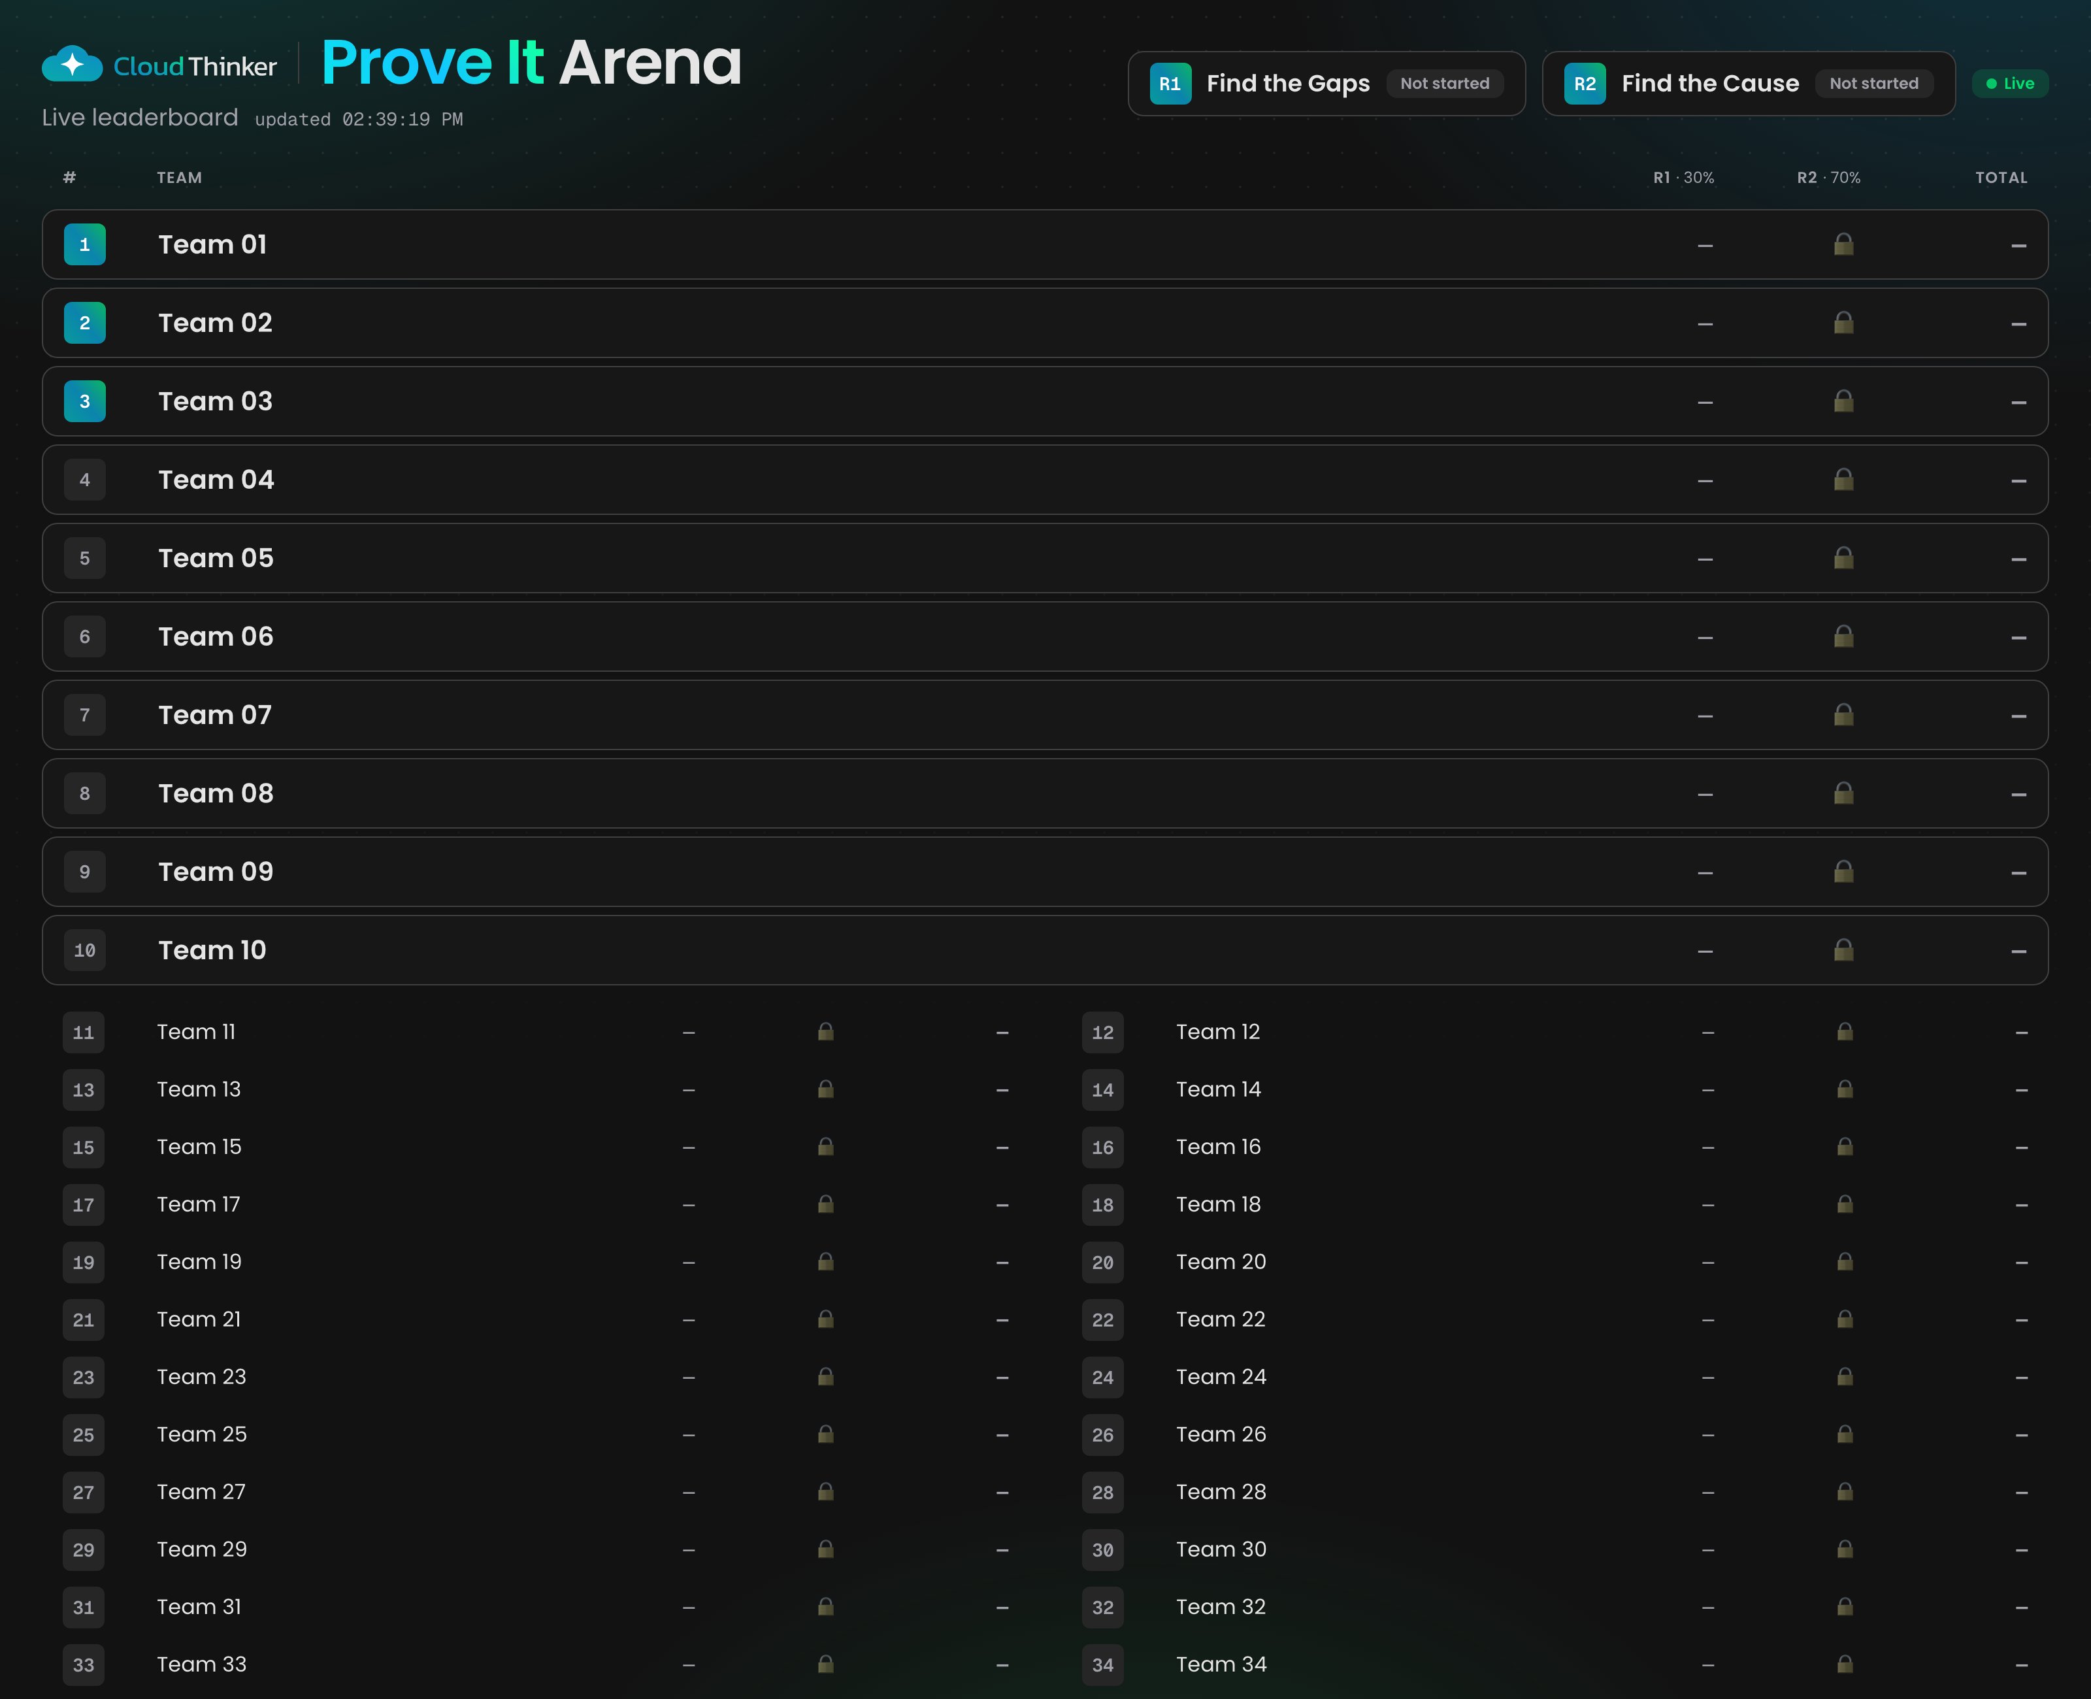Screen dimensions: 2091x1699
Task: Select the Team 04 name
Action: click(x=216, y=480)
